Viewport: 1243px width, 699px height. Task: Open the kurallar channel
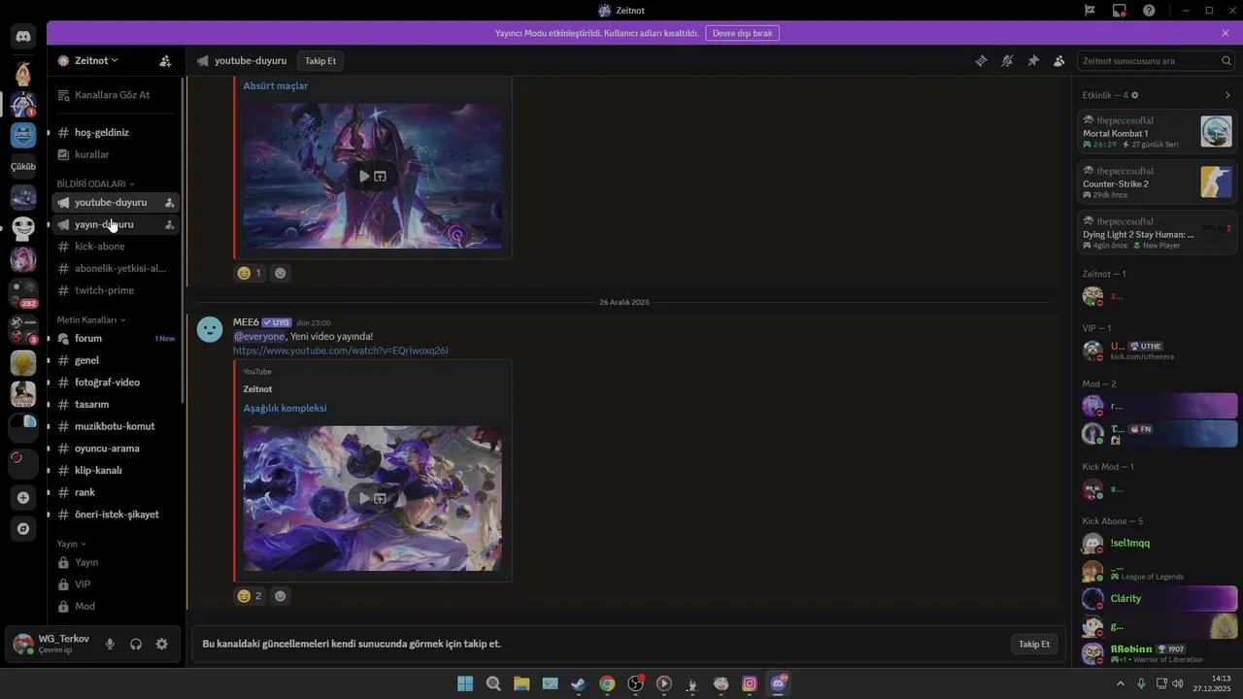click(x=116, y=154)
